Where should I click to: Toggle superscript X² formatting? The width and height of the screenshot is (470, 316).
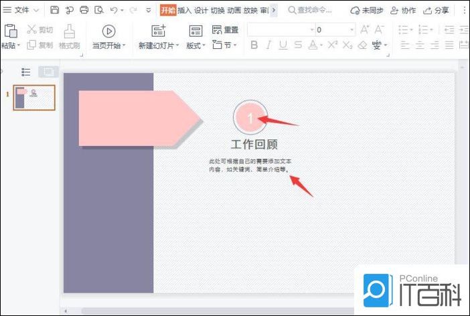(333, 45)
